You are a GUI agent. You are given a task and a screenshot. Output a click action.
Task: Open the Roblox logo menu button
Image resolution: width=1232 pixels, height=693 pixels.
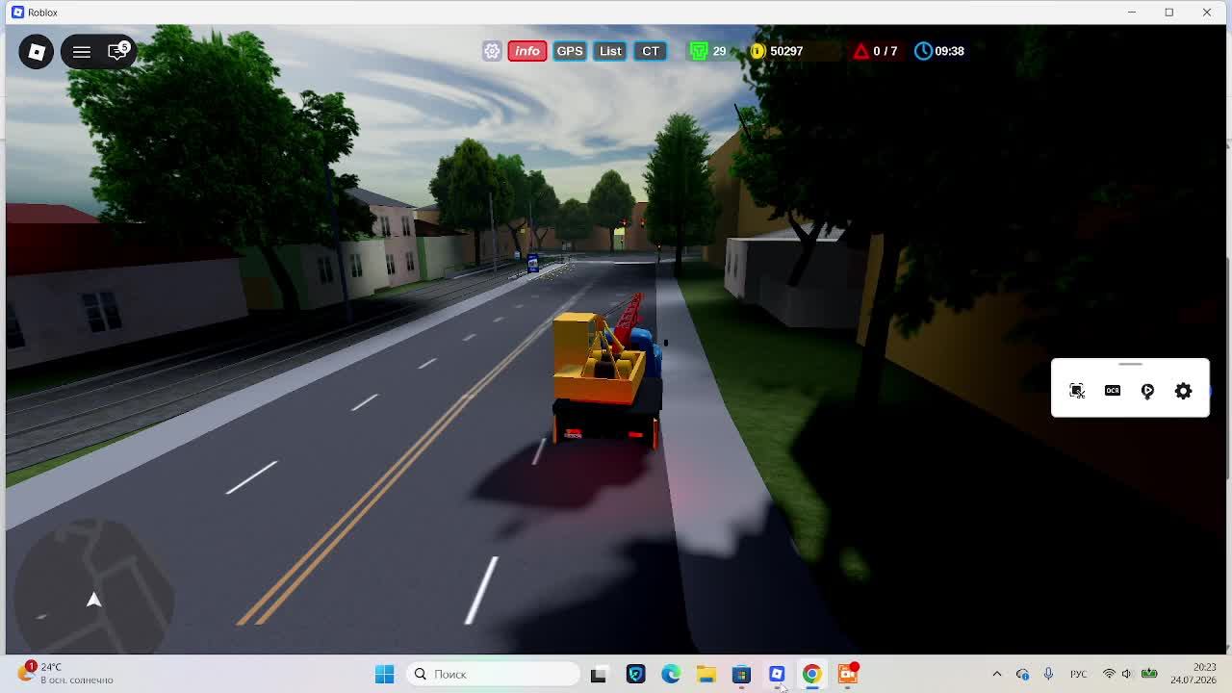tap(37, 51)
